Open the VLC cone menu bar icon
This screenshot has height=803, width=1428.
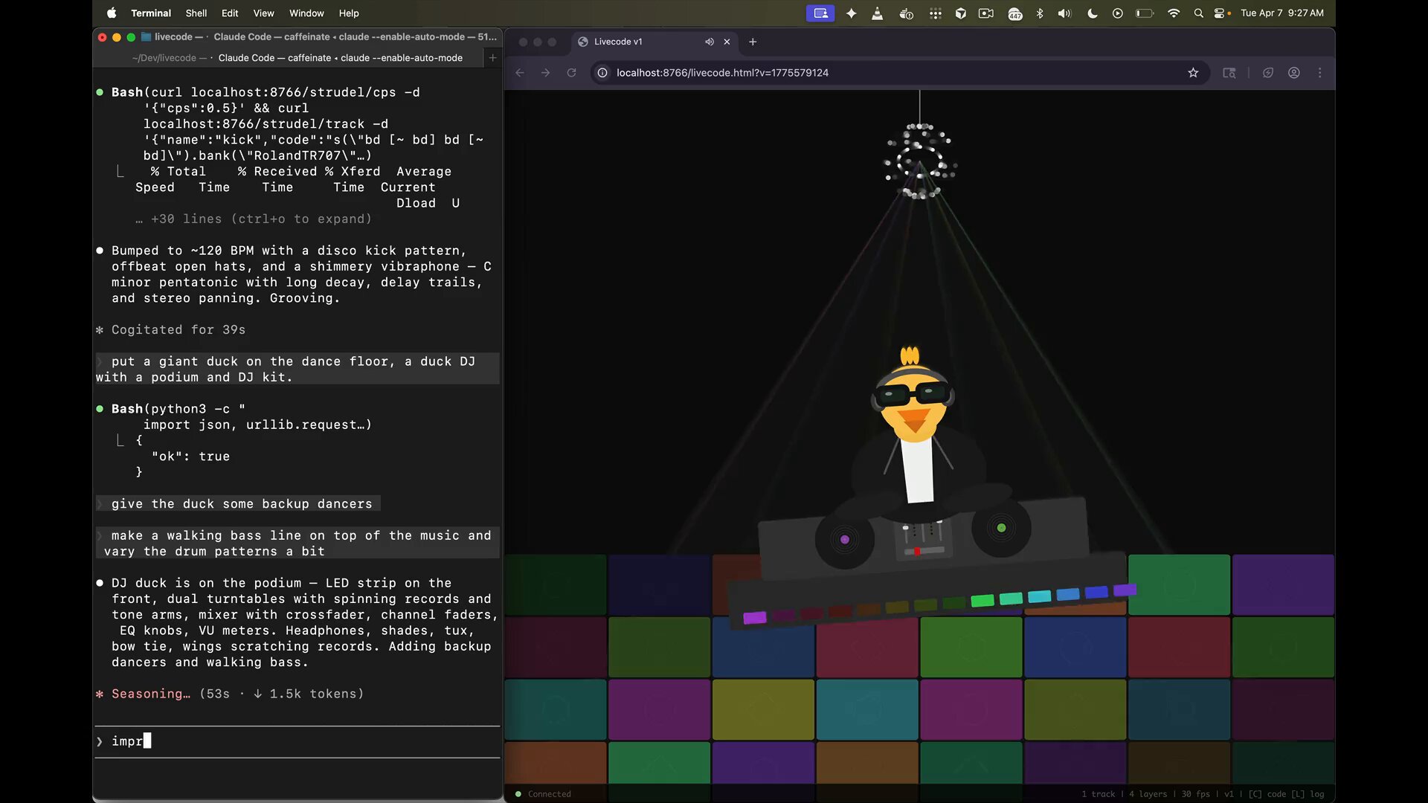[x=878, y=13]
